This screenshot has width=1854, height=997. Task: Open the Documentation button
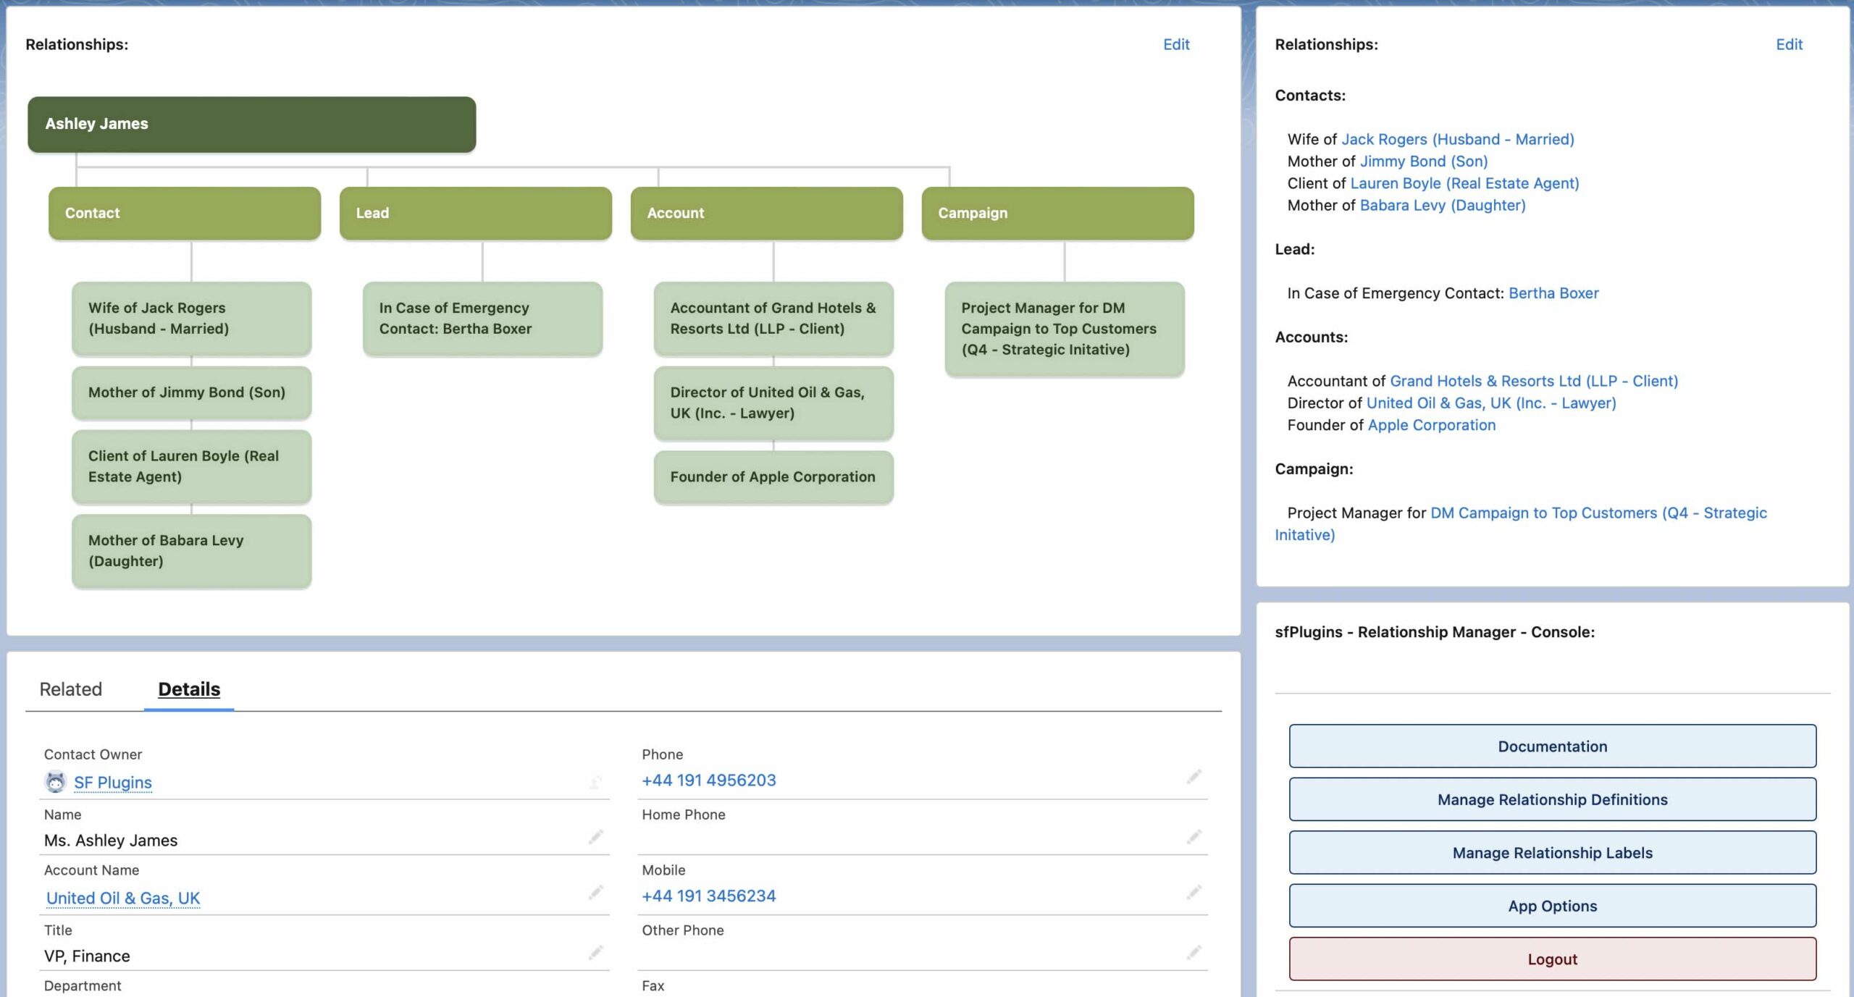click(x=1552, y=746)
